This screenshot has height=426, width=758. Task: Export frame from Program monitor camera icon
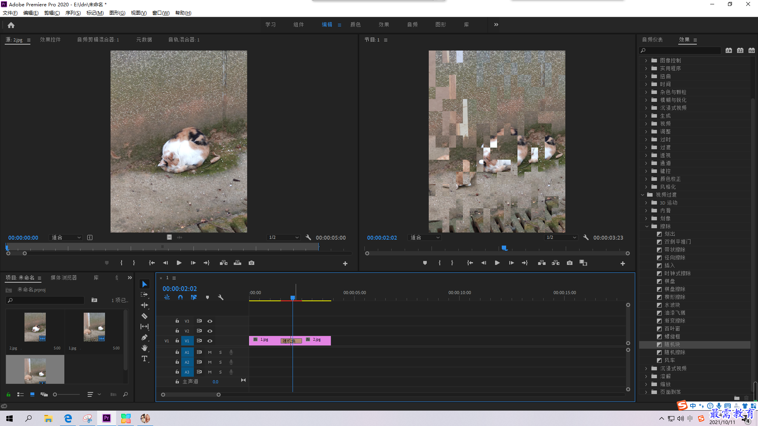(x=570, y=263)
